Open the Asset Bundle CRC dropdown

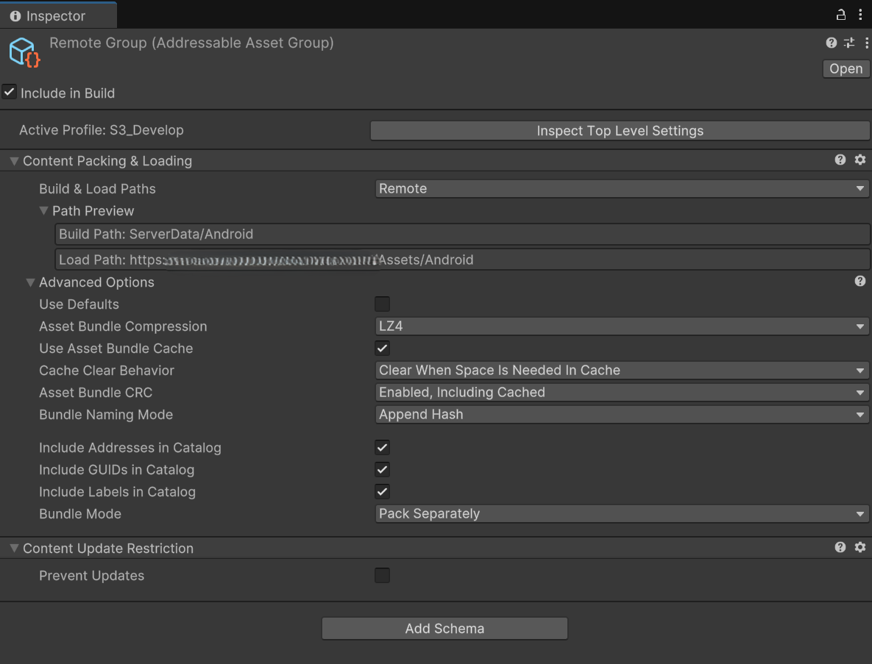622,392
